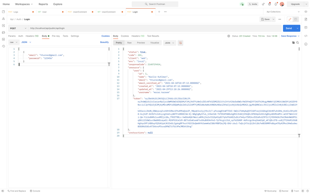Open the settings gear icon

(269, 4)
